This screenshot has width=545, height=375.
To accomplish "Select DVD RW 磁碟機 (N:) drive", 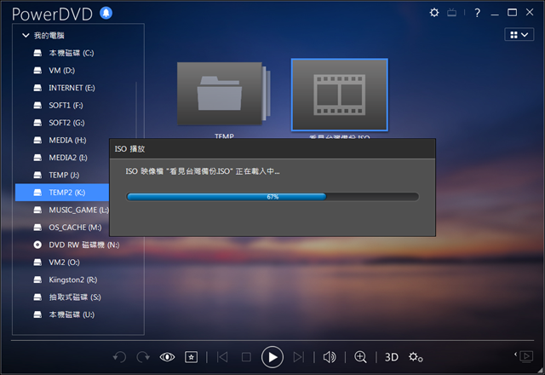I will click(83, 245).
